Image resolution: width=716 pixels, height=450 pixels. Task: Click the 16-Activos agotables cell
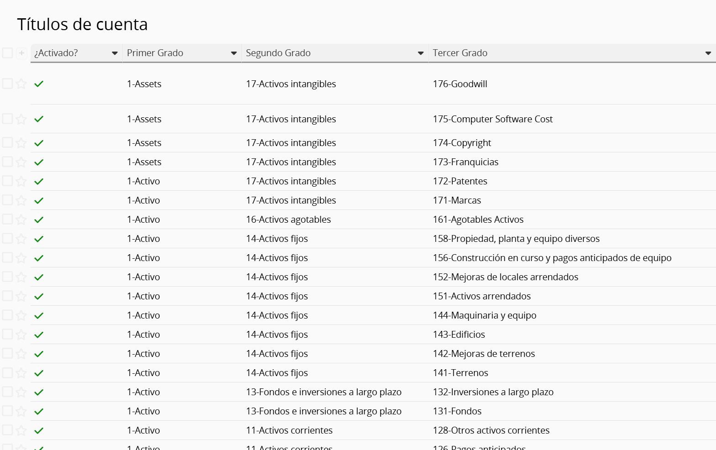click(x=288, y=220)
